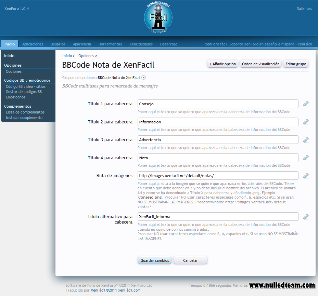
Task: Click the edit icon for Título 4 para cabecera
Action: click(306, 158)
